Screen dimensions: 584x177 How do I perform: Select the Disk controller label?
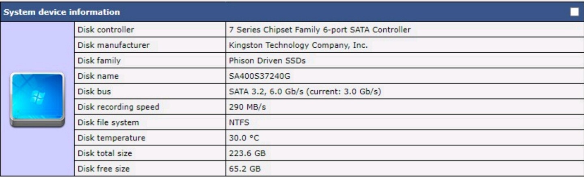tap(106, 30)
